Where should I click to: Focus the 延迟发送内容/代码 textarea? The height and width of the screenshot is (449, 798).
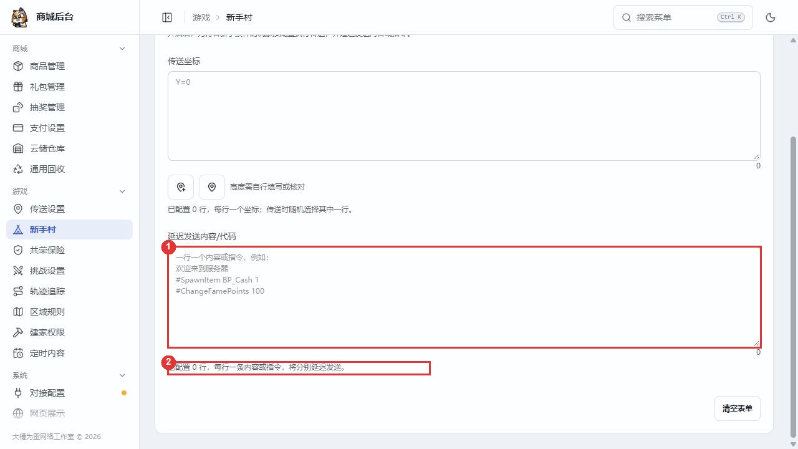point(464,297)
